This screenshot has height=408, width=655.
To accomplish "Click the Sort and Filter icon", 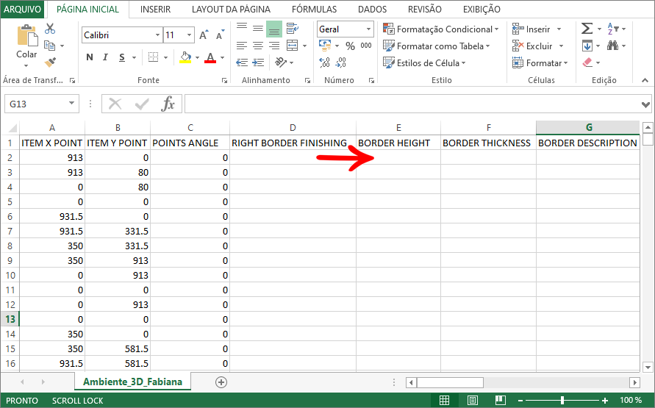I will click(613, 29).
